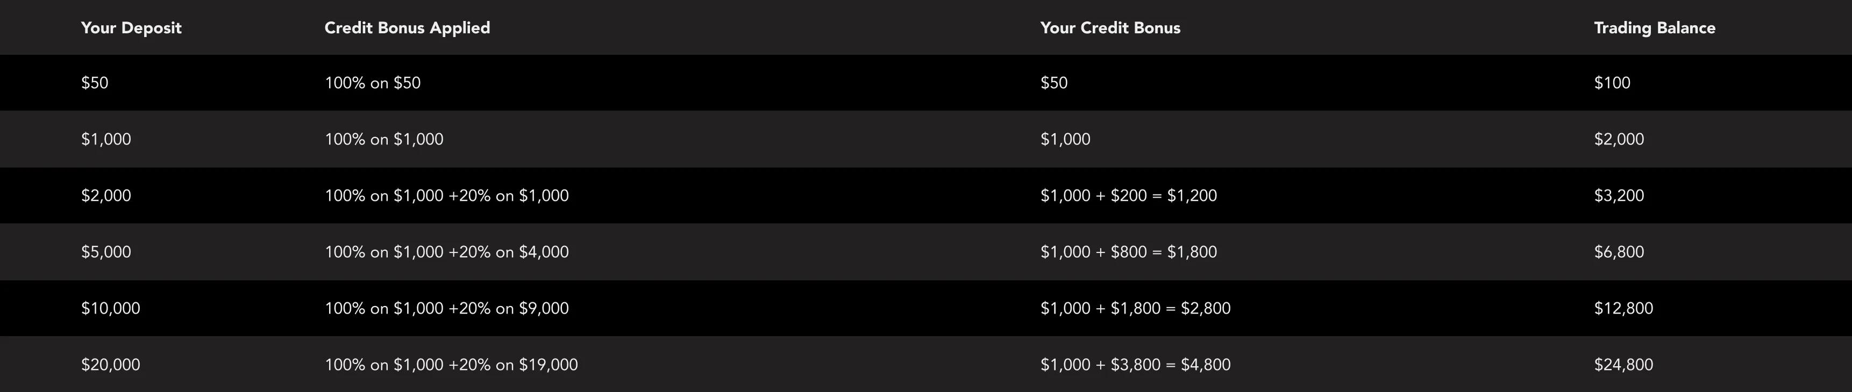This screenshot has width=1852, height=392.
Task: Select the $50 deposit cell
Action: [x=95, y=83]
